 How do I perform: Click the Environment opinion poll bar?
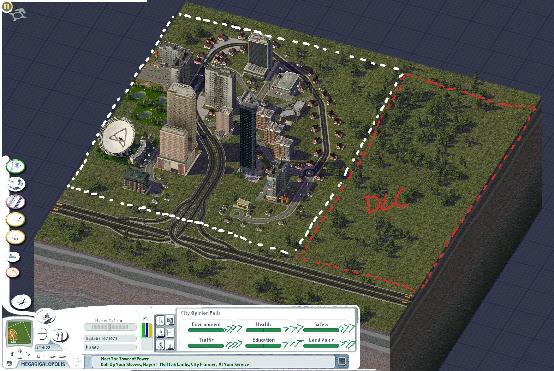point(206,330)
